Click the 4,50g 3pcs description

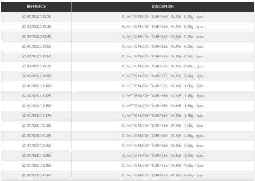click(x=163, y=165)
